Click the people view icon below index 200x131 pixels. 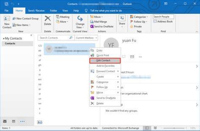pos(40,122)
